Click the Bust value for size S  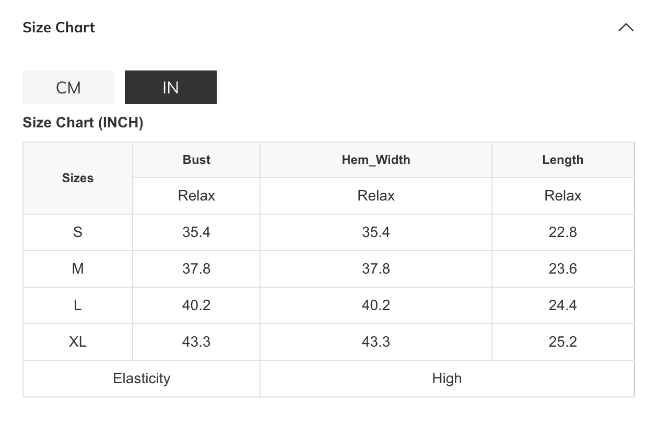[x=196, y=232]
